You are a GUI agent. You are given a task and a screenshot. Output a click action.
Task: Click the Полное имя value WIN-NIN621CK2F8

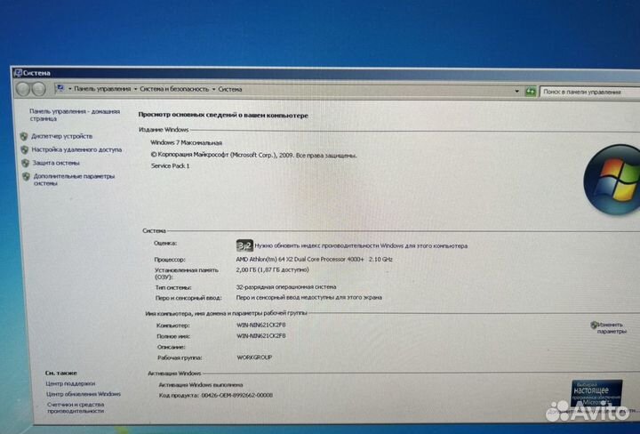coord(261,335)
